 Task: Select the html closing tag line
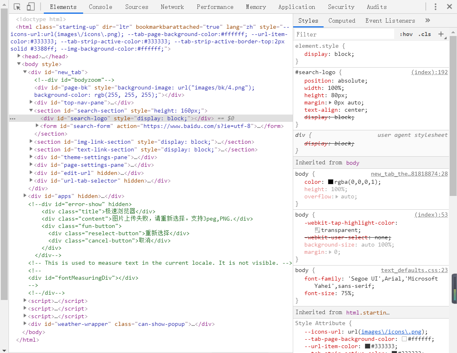pos(28,340)
